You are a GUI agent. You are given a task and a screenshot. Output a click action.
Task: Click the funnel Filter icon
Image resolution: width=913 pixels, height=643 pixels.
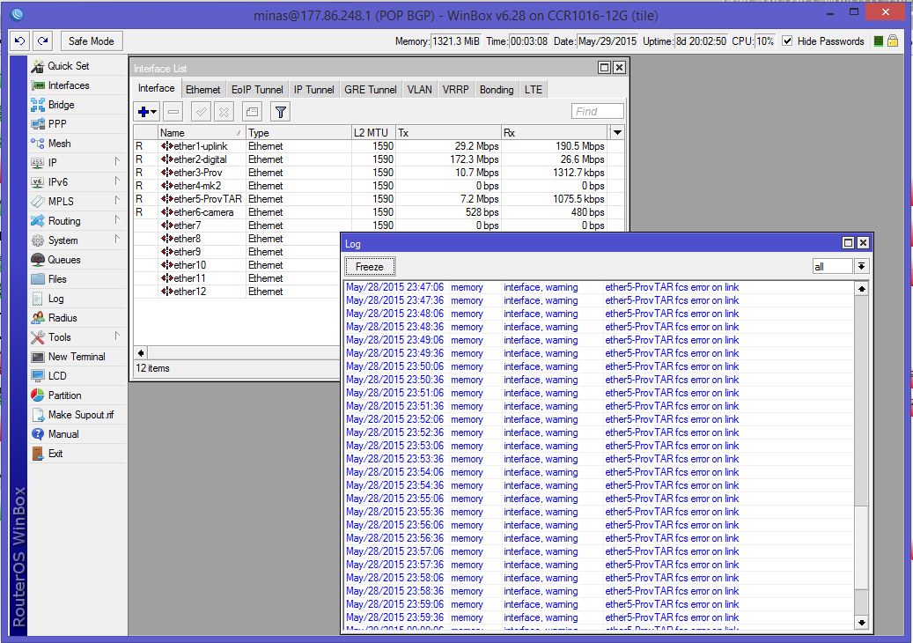(x=280, y=112)
